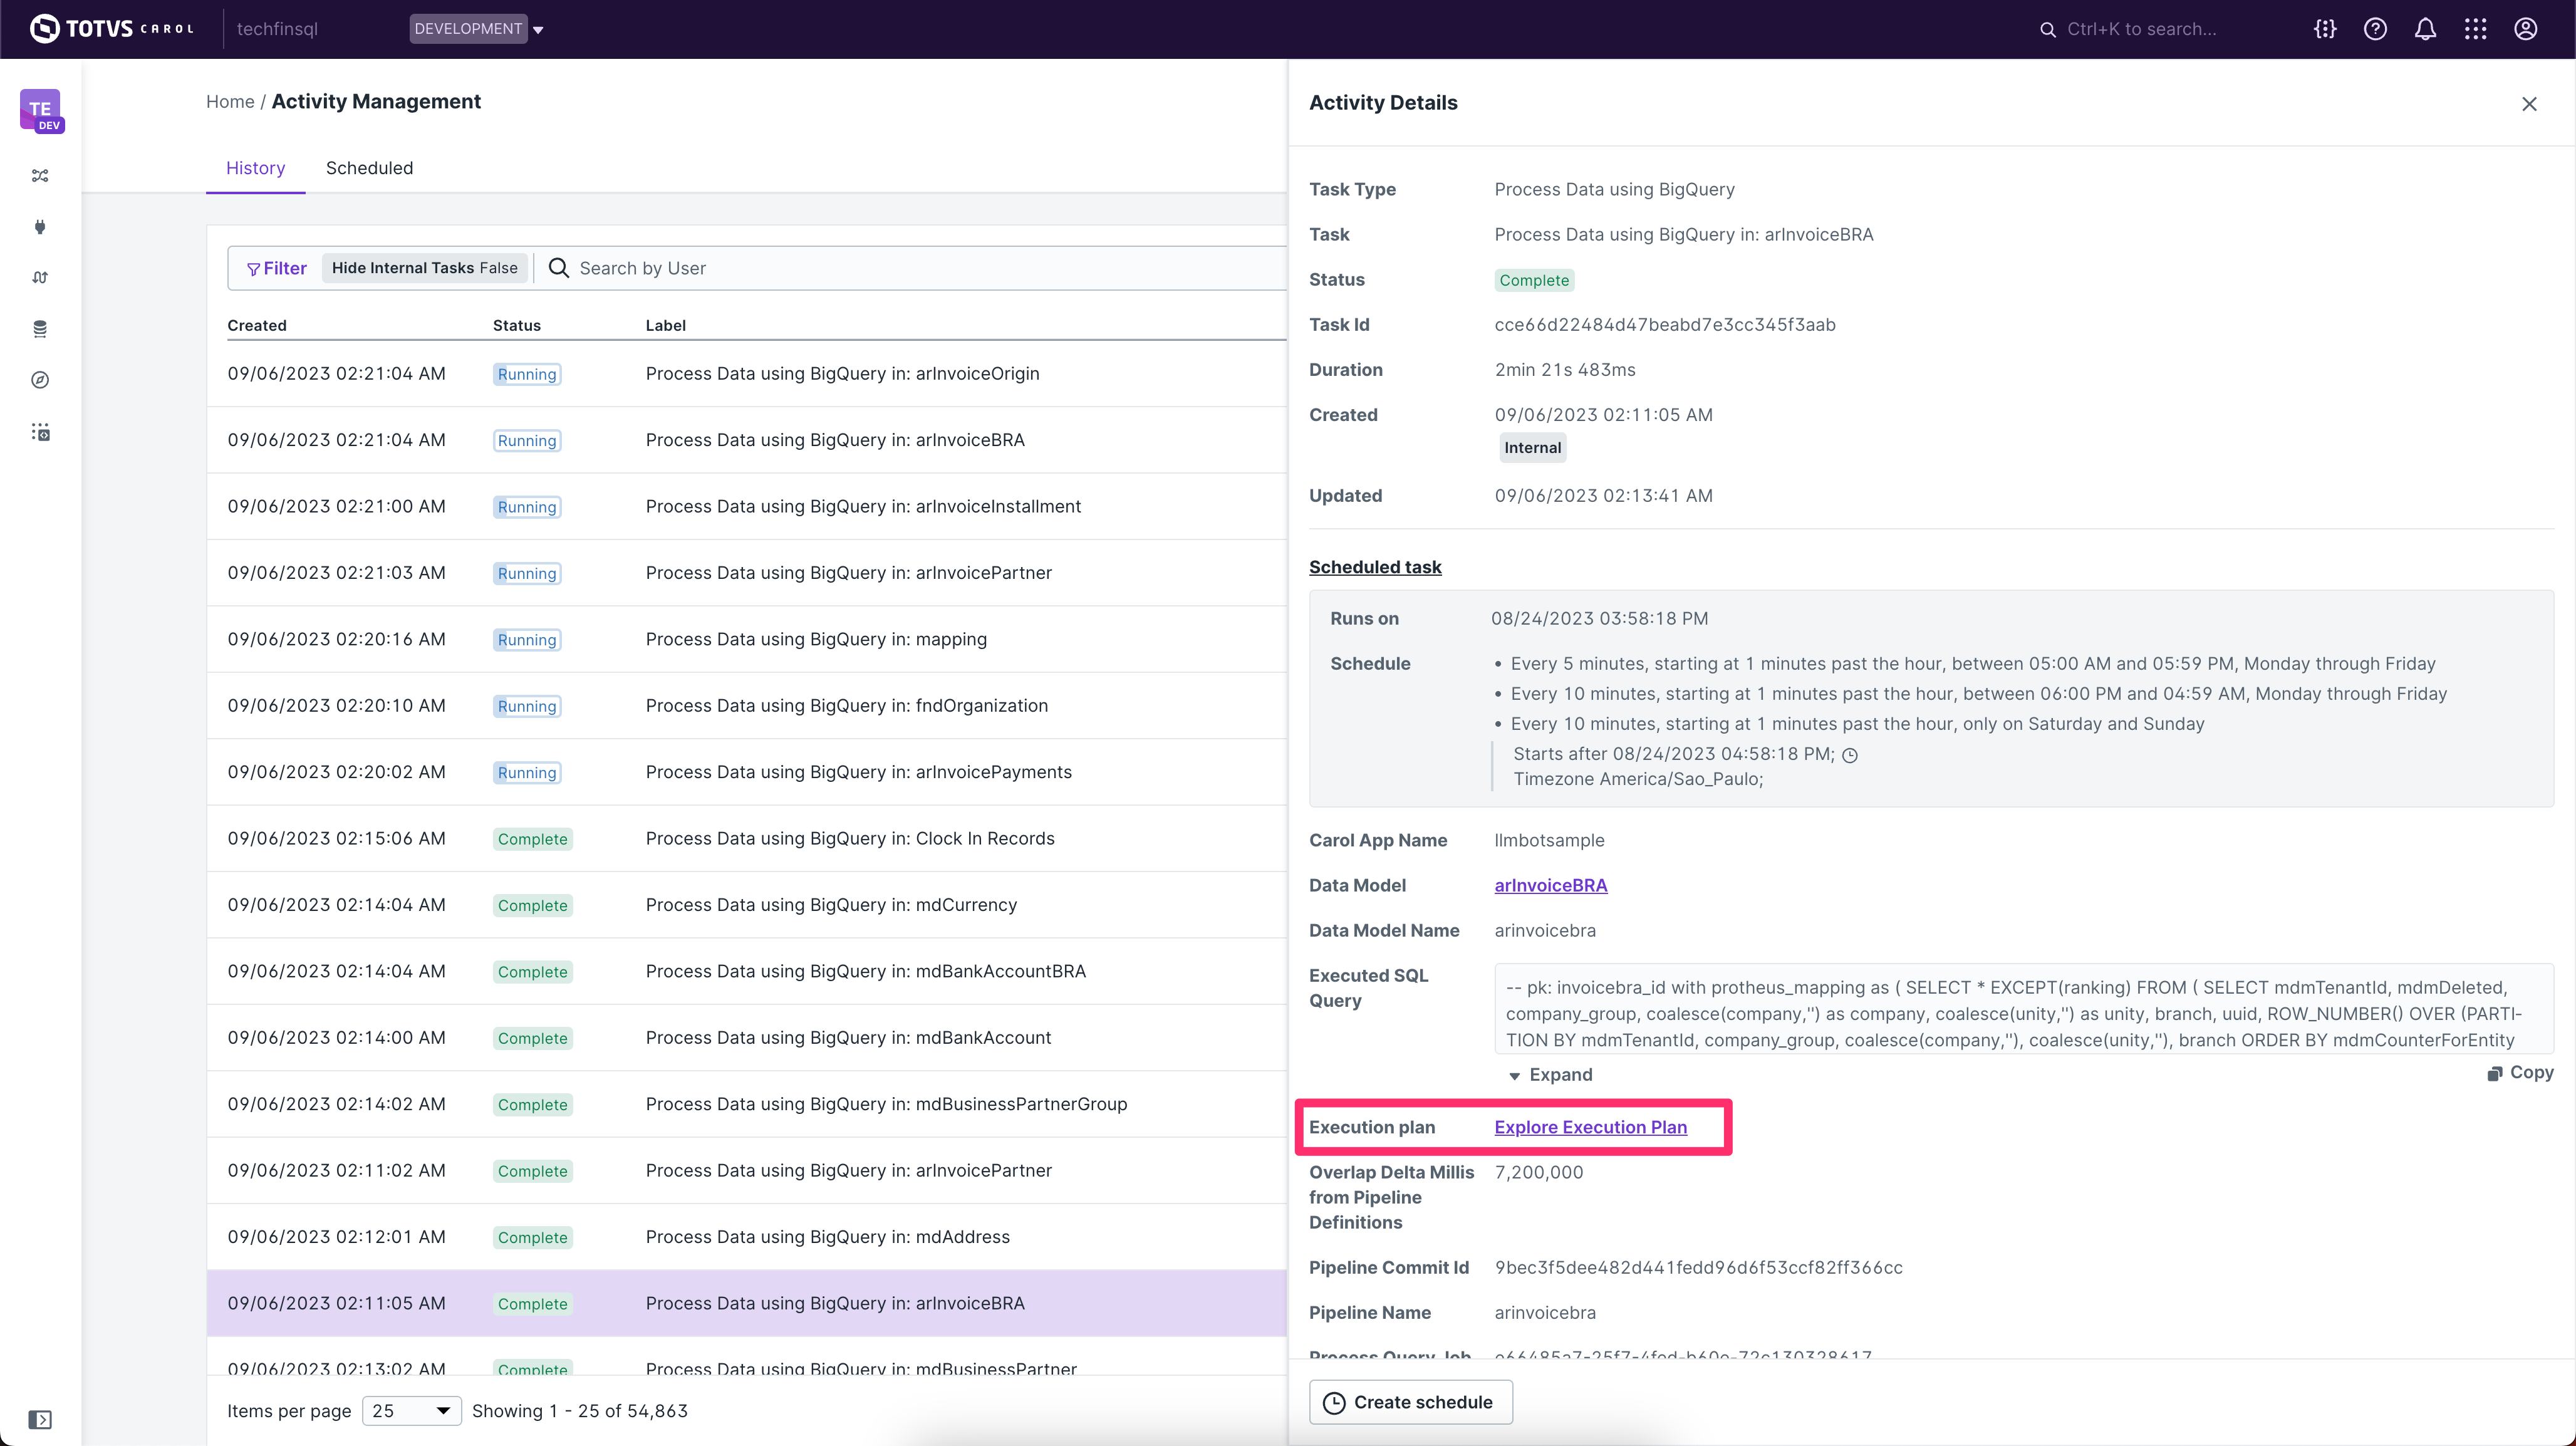Image resolution: width=2576 pixels, height=1446 pixels.
Task: Open the Explore Execution Plan link
Action: pos(1590,1127)
